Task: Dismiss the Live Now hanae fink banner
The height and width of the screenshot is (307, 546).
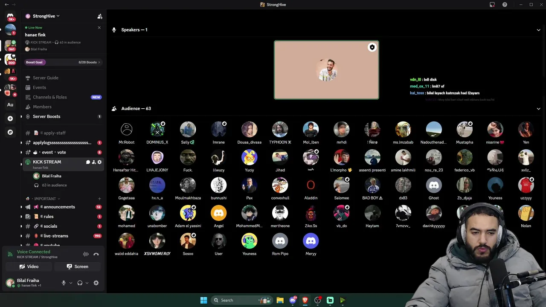Action: tap(99, 28)
